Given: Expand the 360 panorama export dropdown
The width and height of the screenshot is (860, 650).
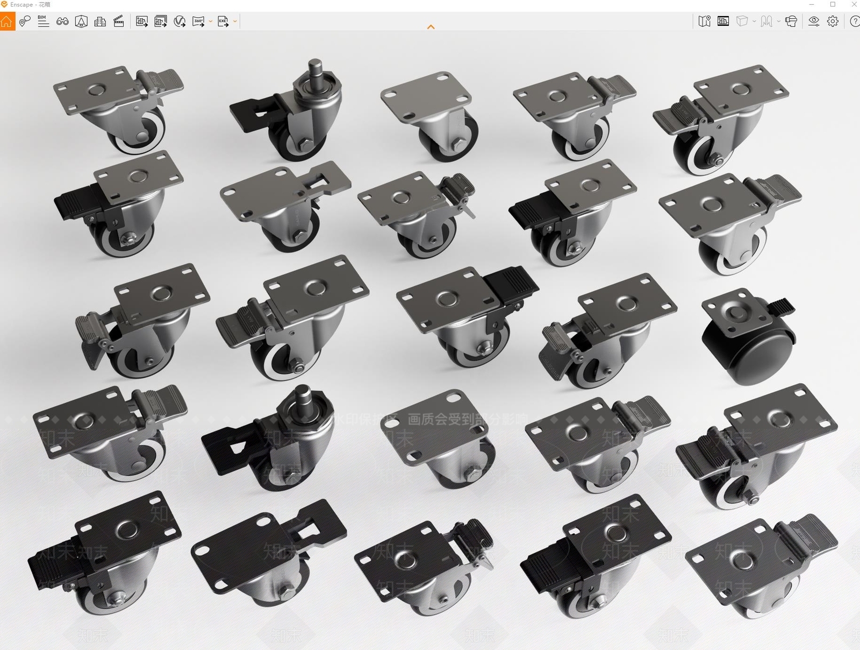Looking at the screenshot, I should 210,22.
